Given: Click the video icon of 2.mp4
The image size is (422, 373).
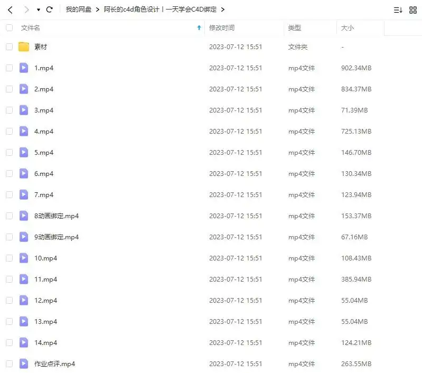Looking at the screenshot, I should click(24, 89).
